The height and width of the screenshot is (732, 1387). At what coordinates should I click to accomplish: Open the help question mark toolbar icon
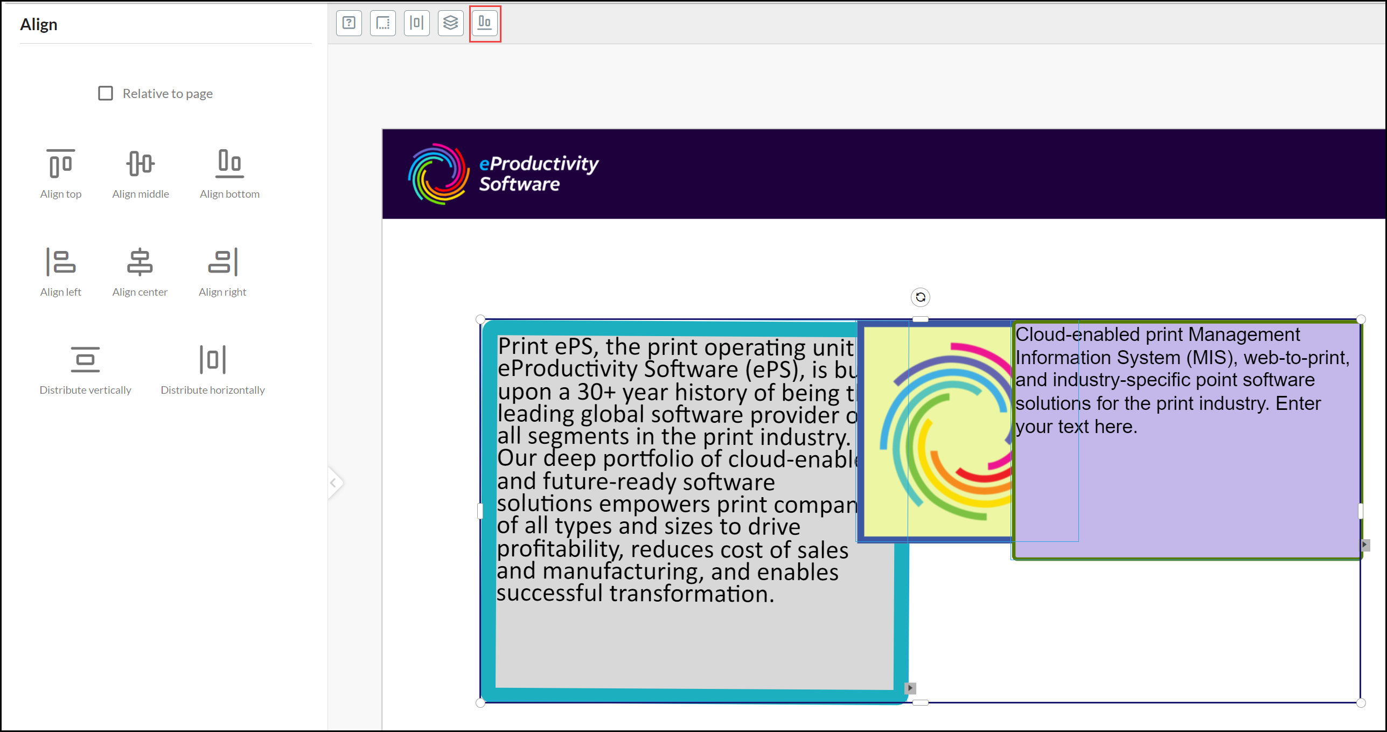[x=349, y=23]
